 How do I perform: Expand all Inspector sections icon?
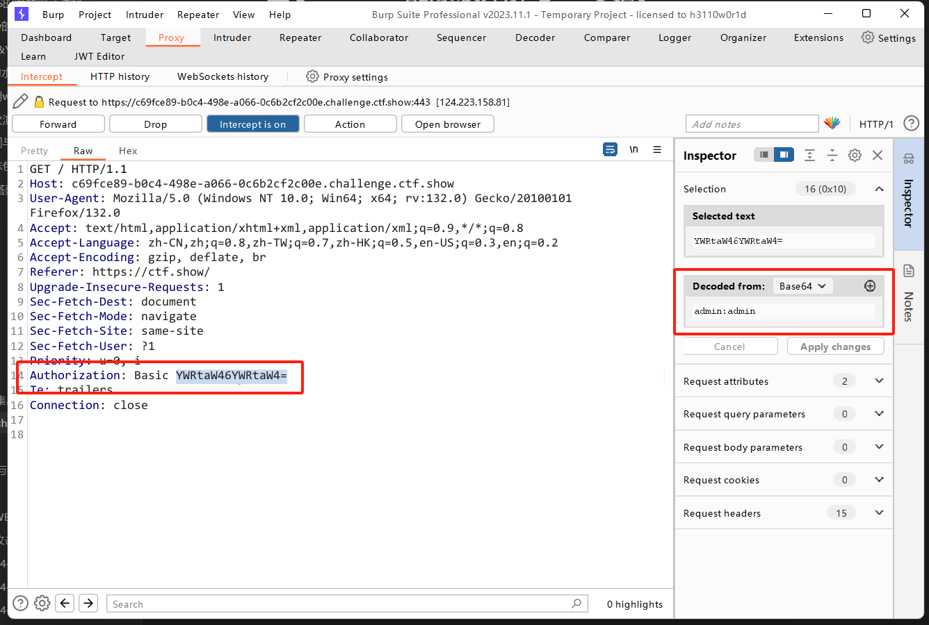click(809, 155)
